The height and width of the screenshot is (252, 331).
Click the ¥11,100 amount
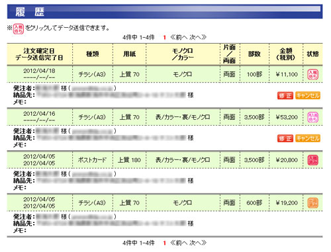[287, 75]
